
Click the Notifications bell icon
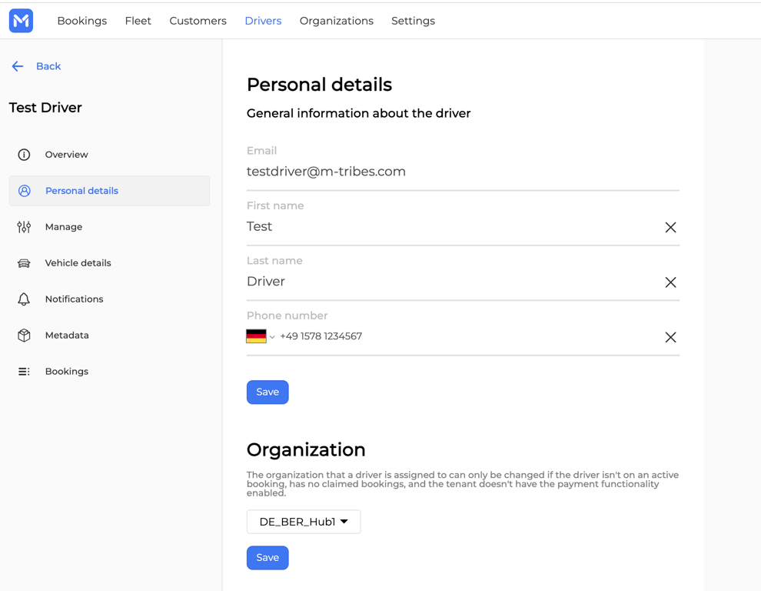(24, 299)
